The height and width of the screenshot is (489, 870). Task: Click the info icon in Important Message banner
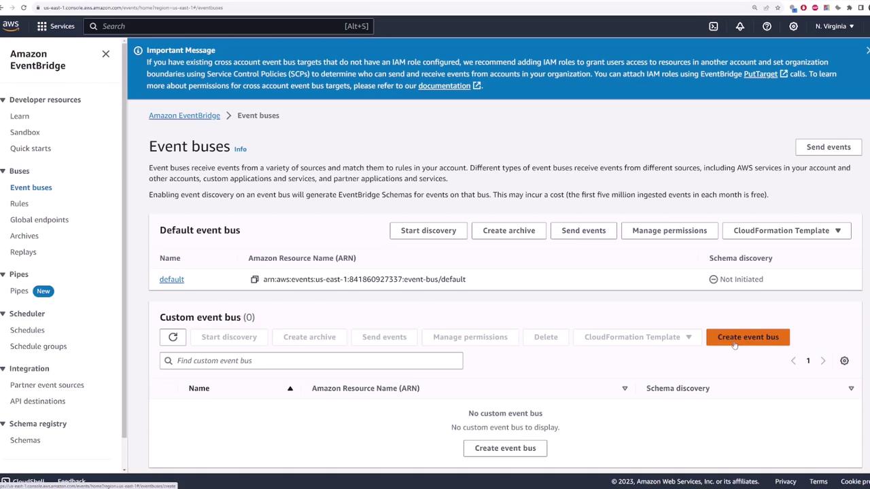point(138,50)
